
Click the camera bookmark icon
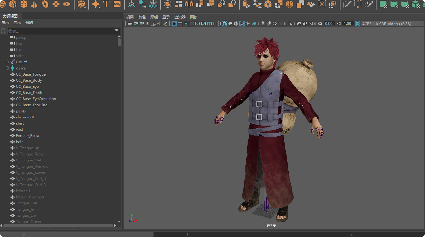click(x=148, y=24)
